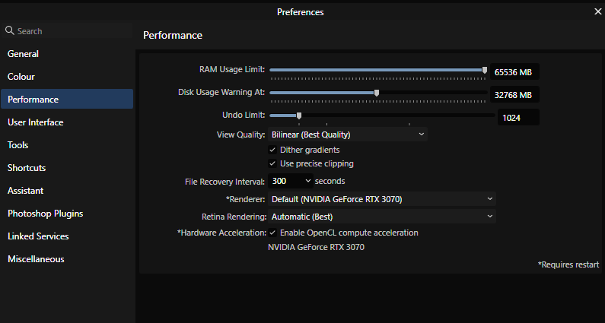Click the Undo Limit slider handle
The width and height of the screenshot is (605, 323).
pyautogui.click(x=298, y=116)
